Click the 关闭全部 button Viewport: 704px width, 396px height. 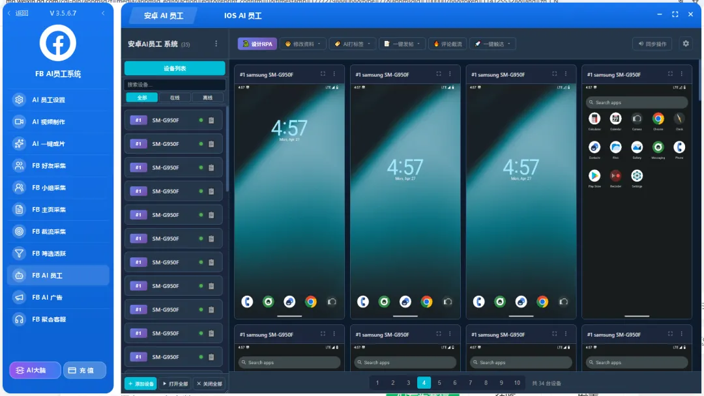tap(210, 384)
